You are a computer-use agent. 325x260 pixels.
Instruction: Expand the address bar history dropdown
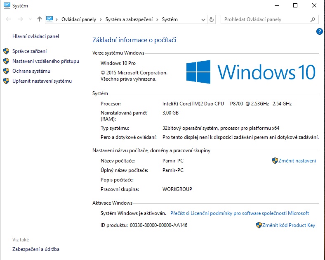(203, 19)
